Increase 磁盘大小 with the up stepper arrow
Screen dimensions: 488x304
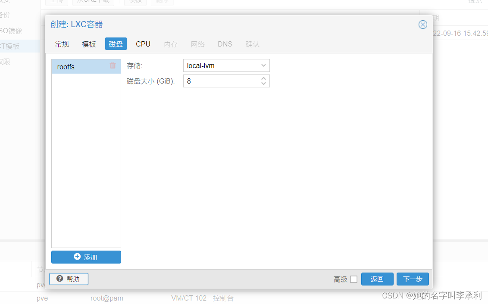pos(263,78)
